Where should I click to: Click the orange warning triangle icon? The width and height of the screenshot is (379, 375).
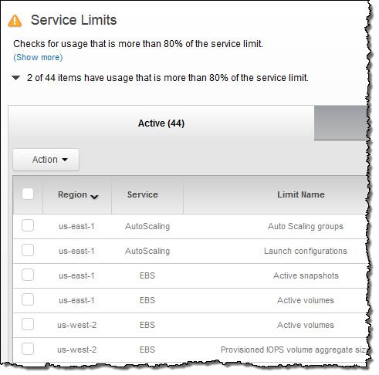tap(15, 21)
